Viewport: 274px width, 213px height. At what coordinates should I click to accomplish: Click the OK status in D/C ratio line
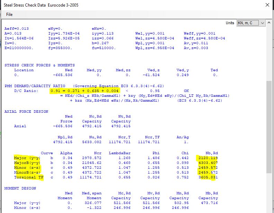click(186, 91)
